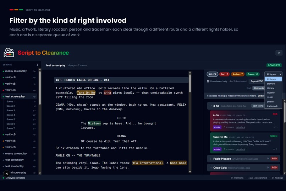Click the screenplay pane scrollbar thumb
286x191 pixels.
tap(190, 83)
